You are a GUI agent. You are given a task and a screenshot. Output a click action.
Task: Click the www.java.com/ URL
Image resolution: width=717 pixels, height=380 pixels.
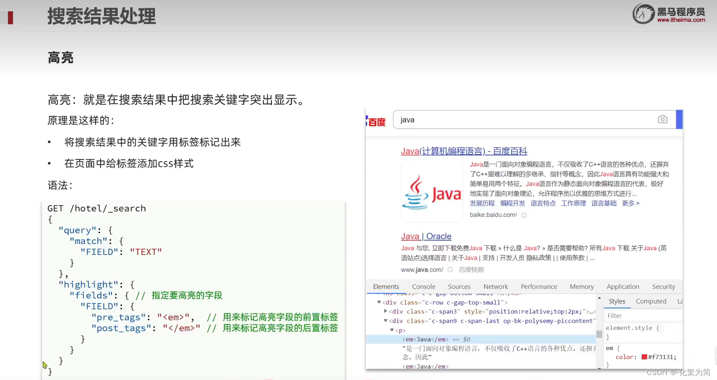(x=422, y=270)
